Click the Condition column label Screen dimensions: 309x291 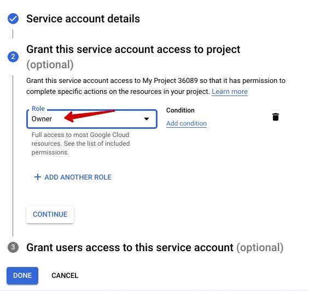[x=180, y=110]
